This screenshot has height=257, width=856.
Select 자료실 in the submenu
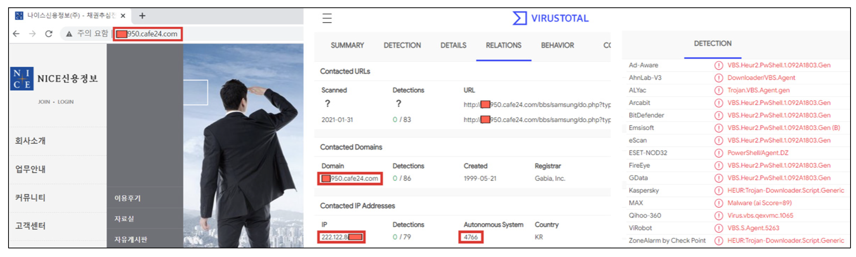(x=124, y=219)
